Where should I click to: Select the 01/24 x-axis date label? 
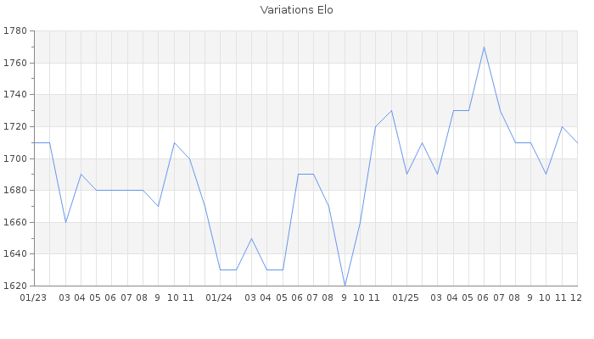[x=220, y=297]
